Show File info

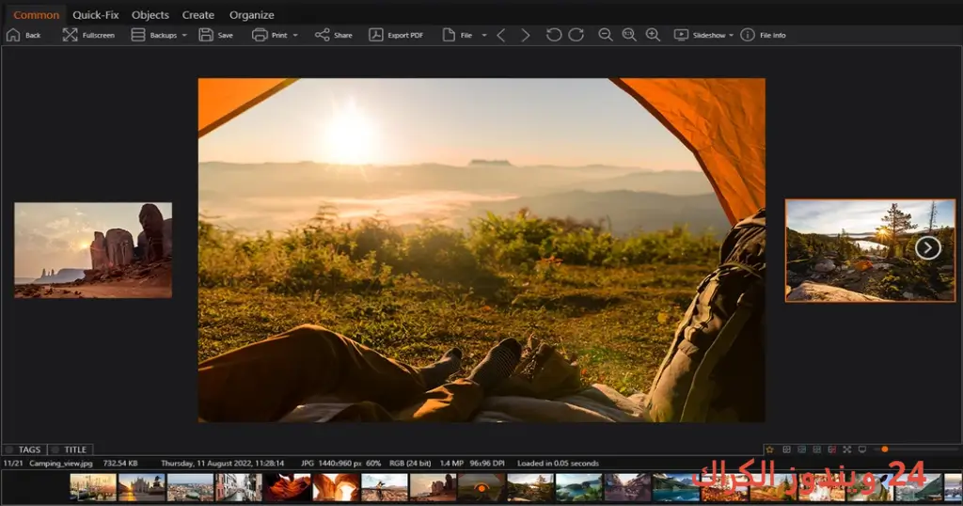764,35
